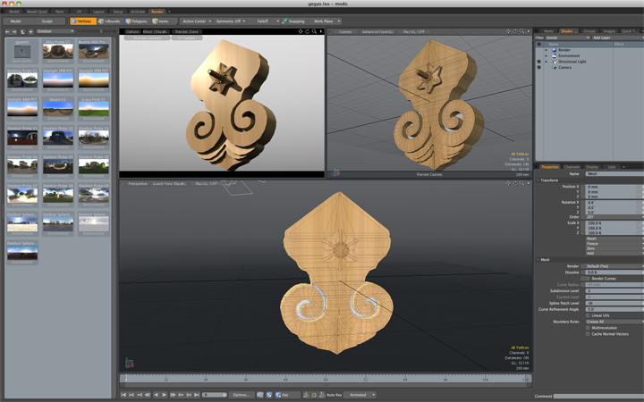Open the Falloff dropdown
Viewport: 644px width, 402px height.
coord(265,21)
